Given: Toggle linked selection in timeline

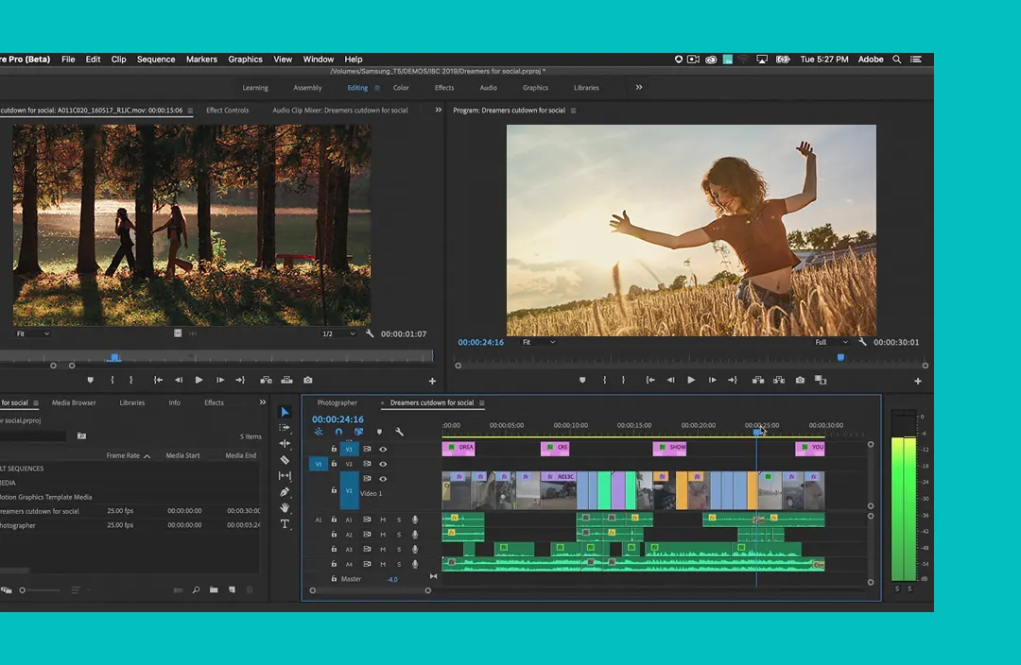Looking at the screenshot, I should tap(359, 432).
